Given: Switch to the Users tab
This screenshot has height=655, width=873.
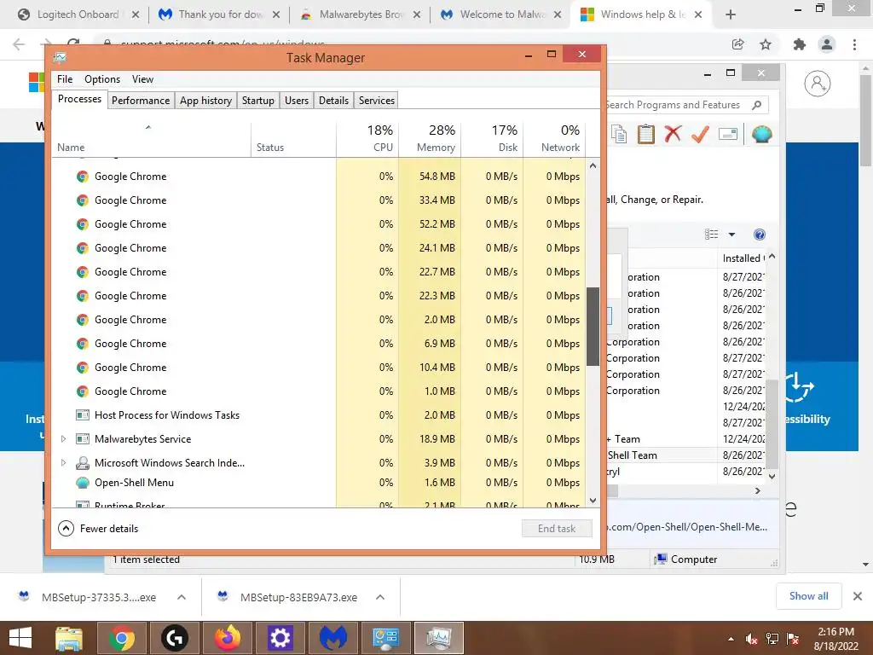Looking at the screenshot, I should [296, 101].
